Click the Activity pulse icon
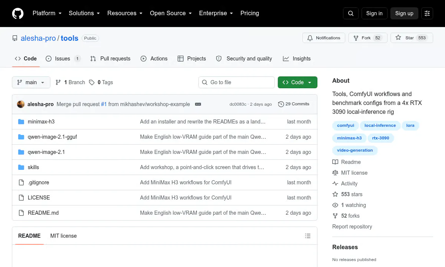This screenshot has height=267, width=445. [x=335, y=184]
